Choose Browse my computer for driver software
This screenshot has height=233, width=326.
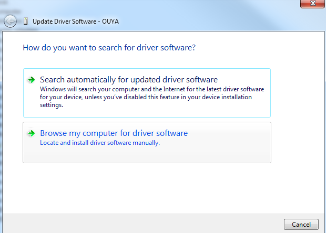click(114, 133)
